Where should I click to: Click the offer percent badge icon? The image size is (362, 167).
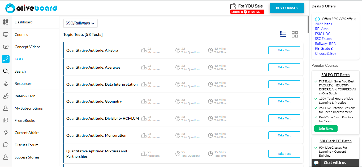pyautogui.click(x=317, y=19)
